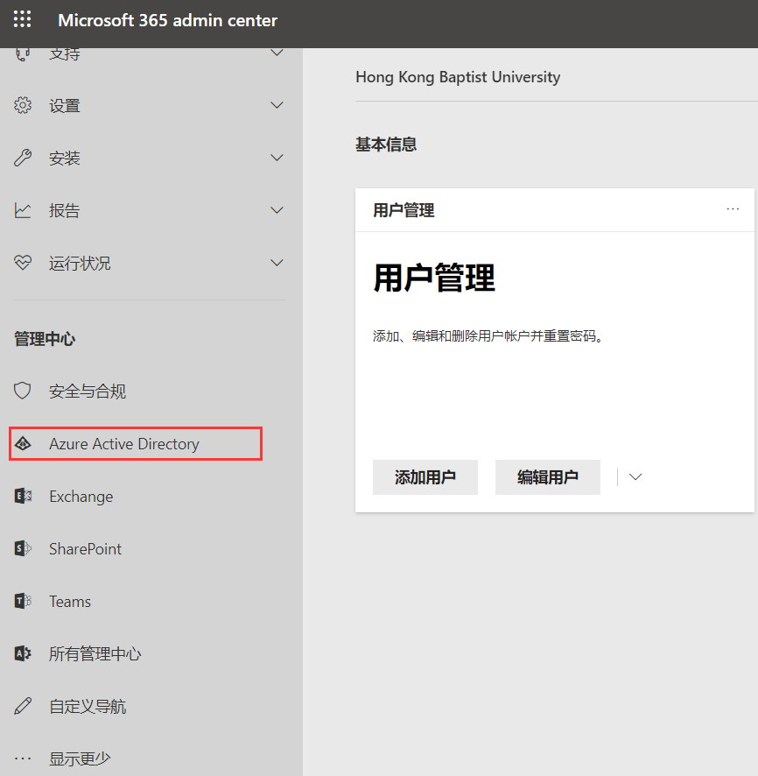The image size is (758, 776).
Task: Click the SharePoint admin center icon
Action: pos(24,549)
